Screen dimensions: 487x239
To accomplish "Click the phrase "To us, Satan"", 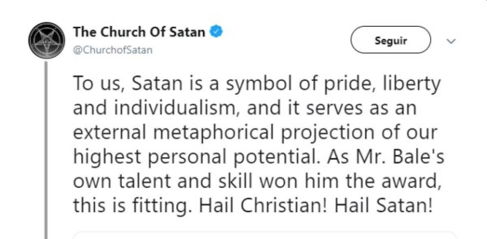I will [124, 84].
